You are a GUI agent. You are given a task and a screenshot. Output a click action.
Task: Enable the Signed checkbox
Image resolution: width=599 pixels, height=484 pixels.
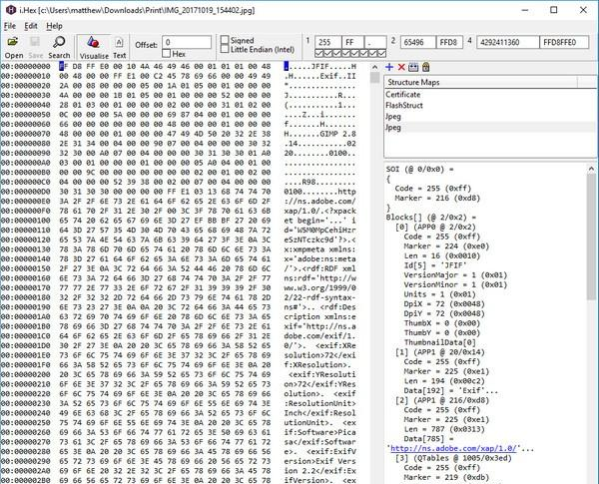click(225, 40)
